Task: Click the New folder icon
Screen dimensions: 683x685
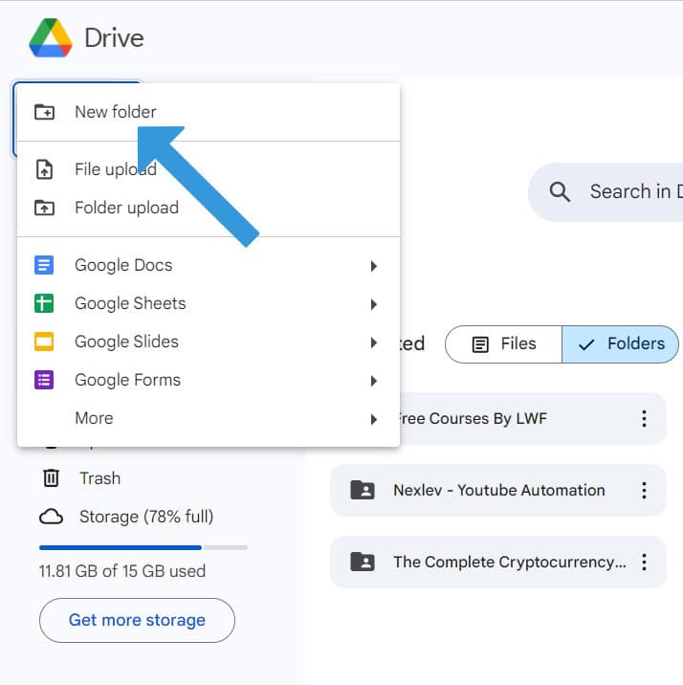Action: 44,112
